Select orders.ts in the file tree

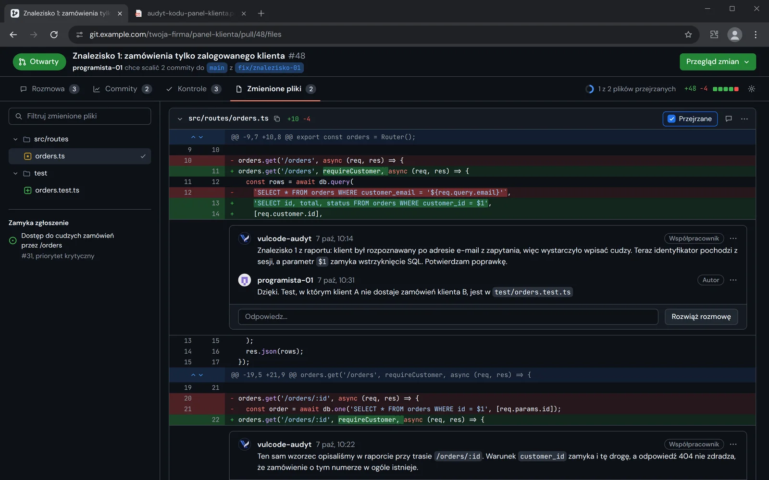[x=80, y=156]
